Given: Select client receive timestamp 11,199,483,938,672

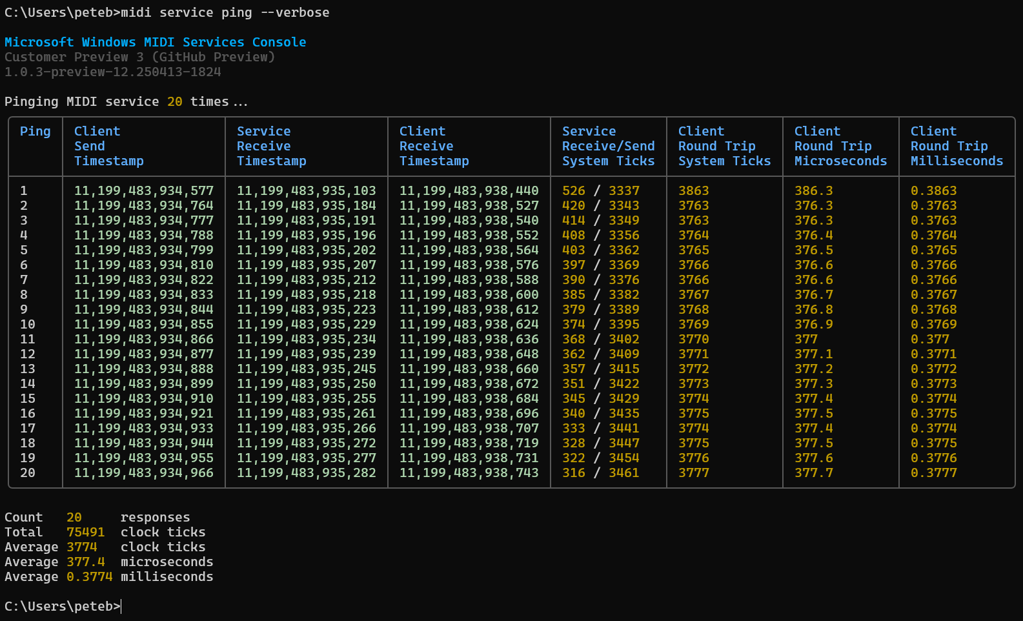Looking at the screenshot, I should 469,383.
